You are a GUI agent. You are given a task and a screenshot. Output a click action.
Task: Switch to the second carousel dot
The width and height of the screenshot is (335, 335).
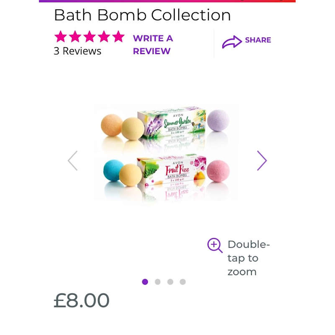coord(157,282)
